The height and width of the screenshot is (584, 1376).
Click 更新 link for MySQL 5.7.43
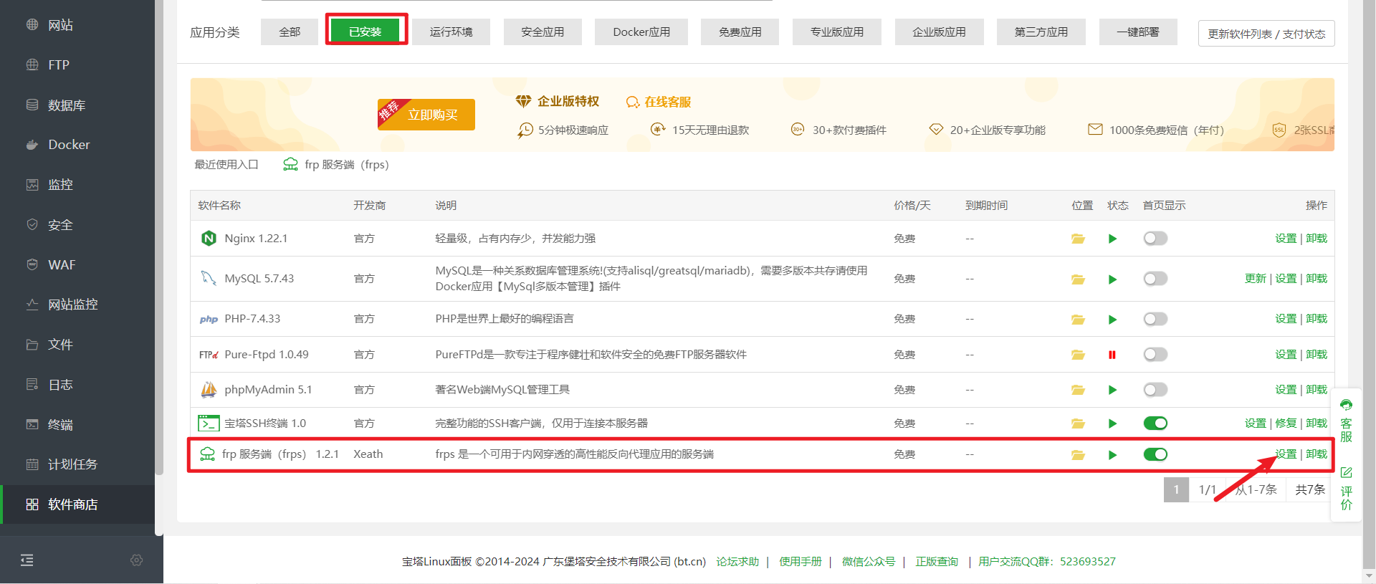click(1256, 279)
